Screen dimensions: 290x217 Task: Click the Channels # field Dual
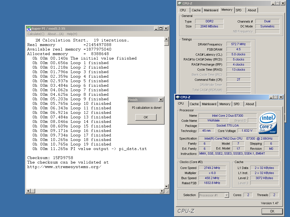(267, 21)
